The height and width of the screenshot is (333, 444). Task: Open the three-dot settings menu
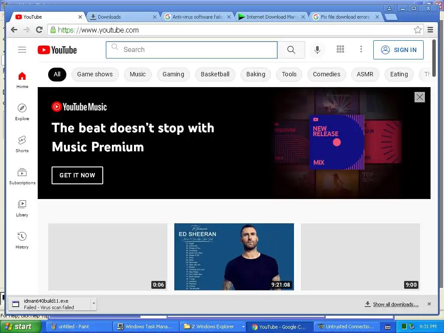tap(361, 49)
